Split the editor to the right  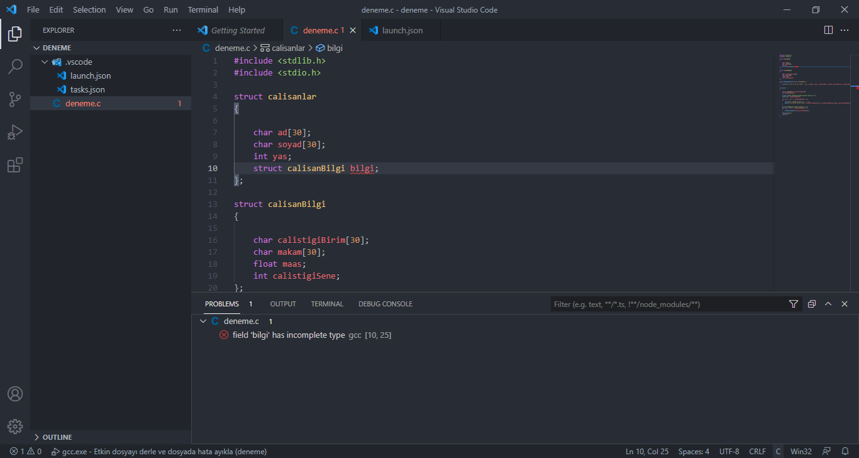pos(829,30)
